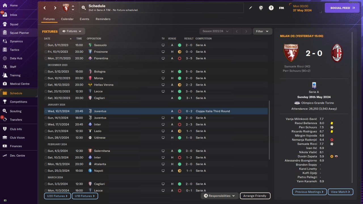Click the View Match button
Image resolution: width=363 pixels, height=204 pixels.
340,192
